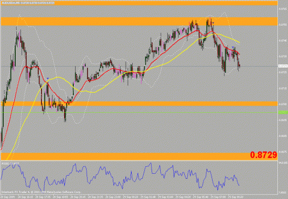Click the 0.8745 price axis label

click(283, 40)
